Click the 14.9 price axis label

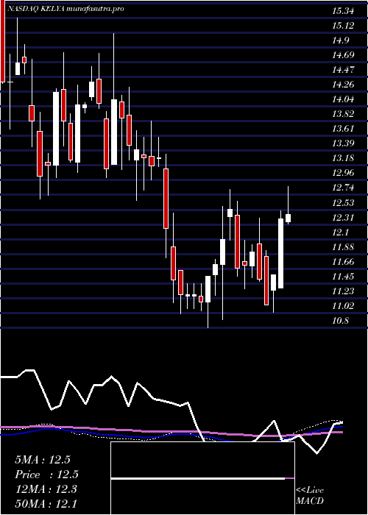pos(340,40)
